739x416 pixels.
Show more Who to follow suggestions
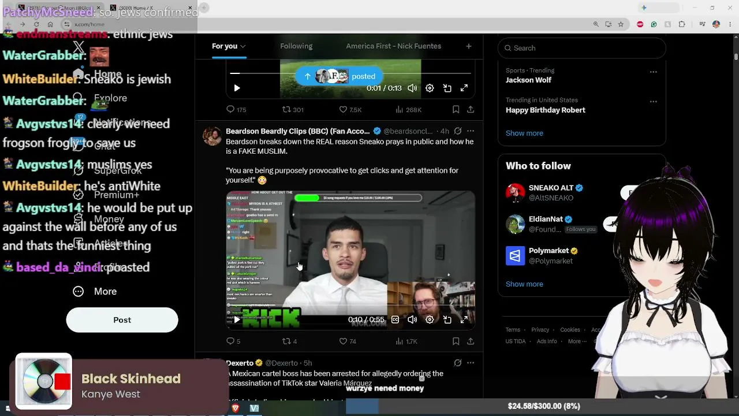click(524, 284)
